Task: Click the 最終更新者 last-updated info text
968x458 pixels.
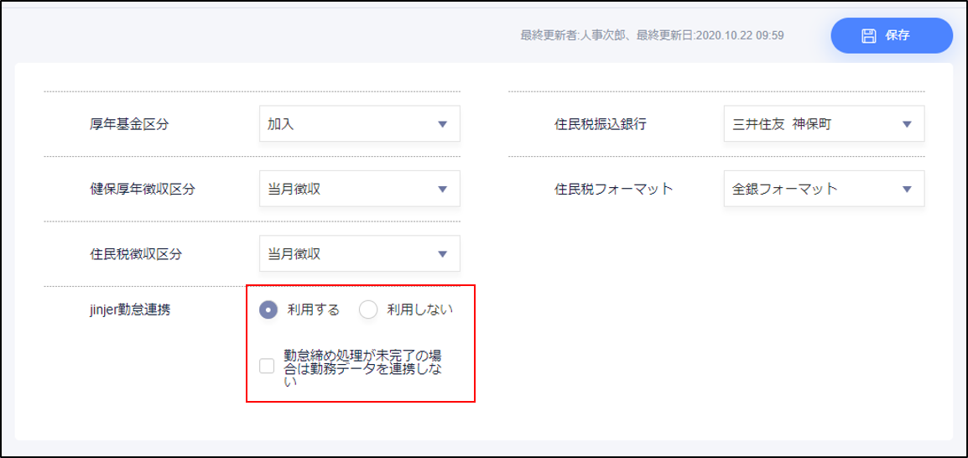Action: coord(652,35)
